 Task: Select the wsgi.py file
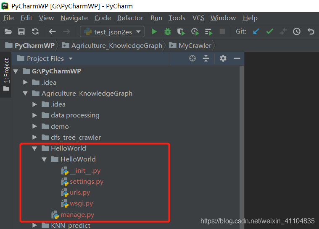point(77,203)
